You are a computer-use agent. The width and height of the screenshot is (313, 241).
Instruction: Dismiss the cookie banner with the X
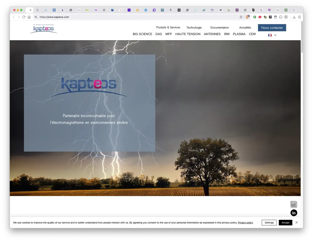[296, 222]
